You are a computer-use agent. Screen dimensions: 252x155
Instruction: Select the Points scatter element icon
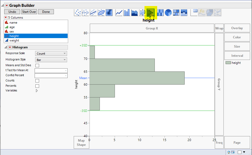click(x=77, y=12)
